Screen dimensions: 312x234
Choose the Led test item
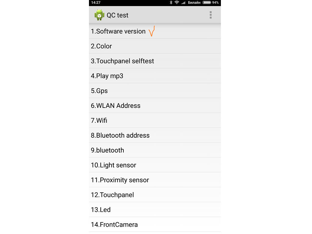pyautogui.click(x=101, y=210)
